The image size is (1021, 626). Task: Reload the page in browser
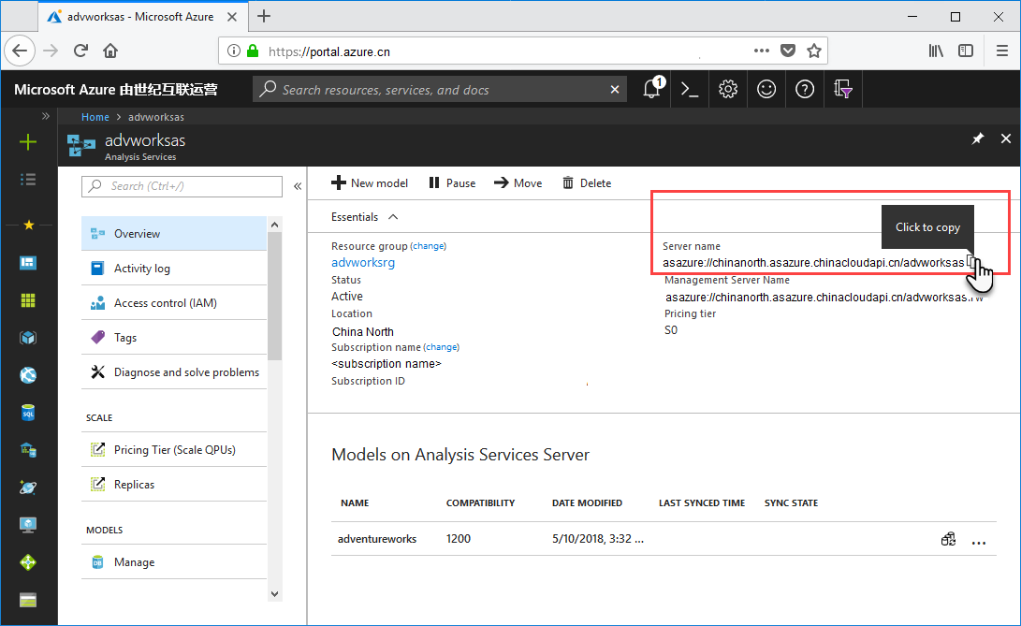coord(80,51)
